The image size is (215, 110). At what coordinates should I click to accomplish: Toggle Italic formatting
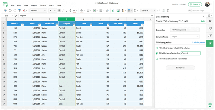point(63,10)
